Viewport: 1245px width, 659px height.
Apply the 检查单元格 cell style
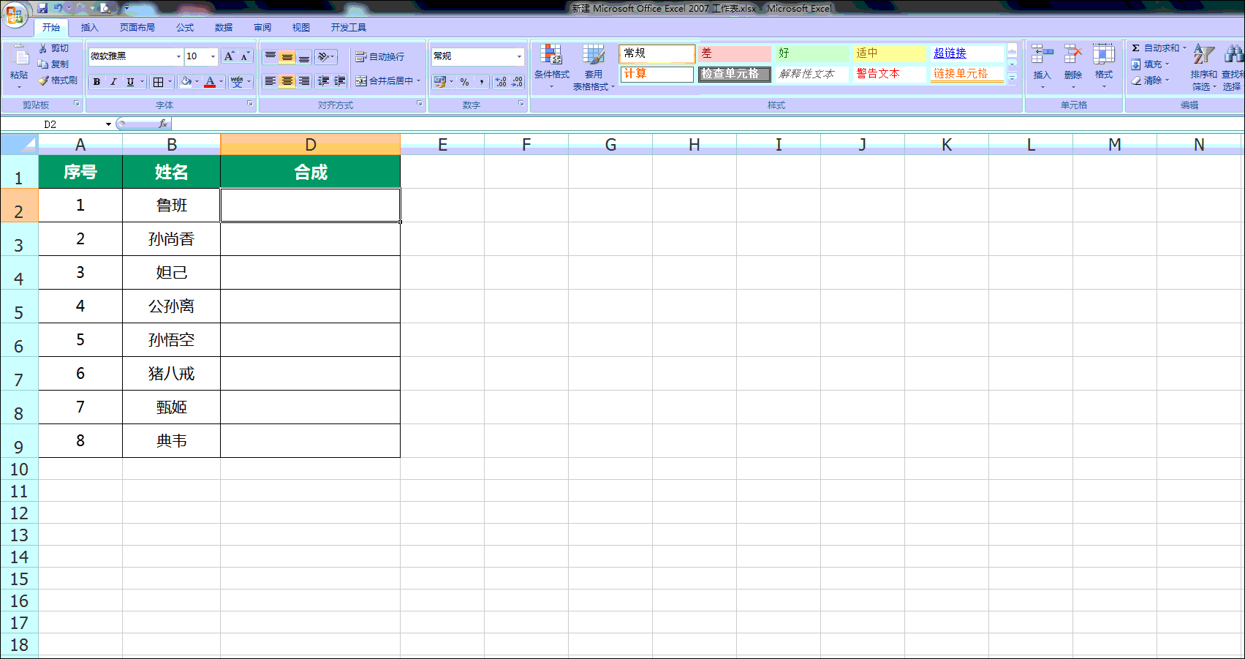735,74
